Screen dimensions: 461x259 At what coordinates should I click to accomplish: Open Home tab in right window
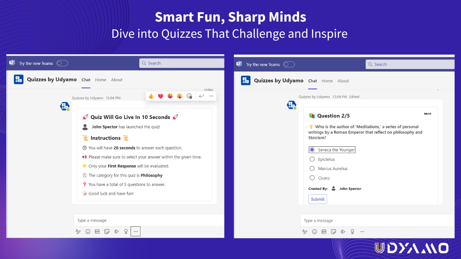tap(327, 81)
